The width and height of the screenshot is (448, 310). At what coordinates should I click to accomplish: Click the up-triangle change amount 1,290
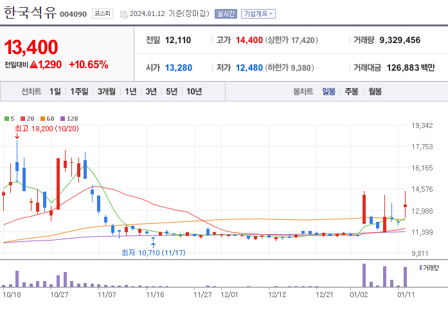point(46,64)
